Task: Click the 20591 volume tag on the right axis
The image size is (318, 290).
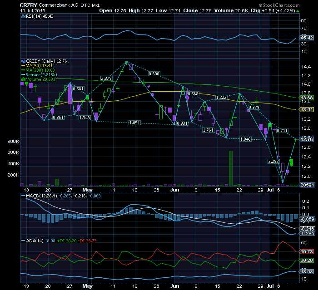Action: click(307, 185)
